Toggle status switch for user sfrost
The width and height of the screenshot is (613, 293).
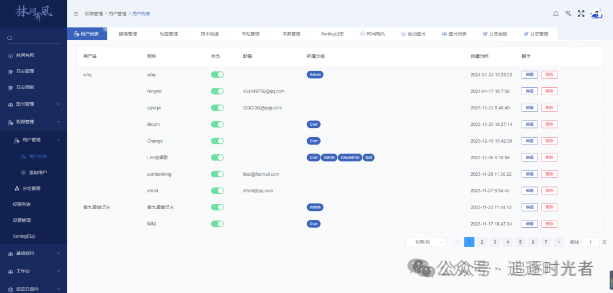click(x=217, y=191)
